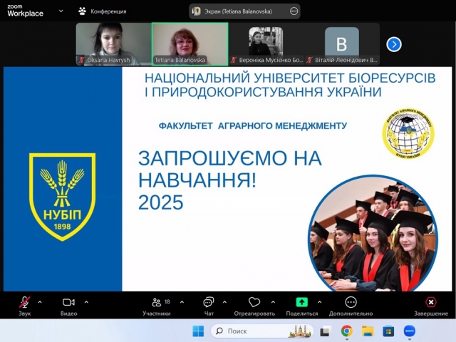Expand the arrow next to Чат
Screen dimensions: 456x342
(224, 302)
